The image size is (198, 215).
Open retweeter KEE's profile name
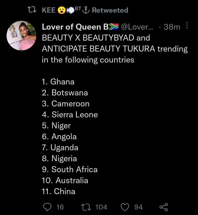click(x=49, y=10)
